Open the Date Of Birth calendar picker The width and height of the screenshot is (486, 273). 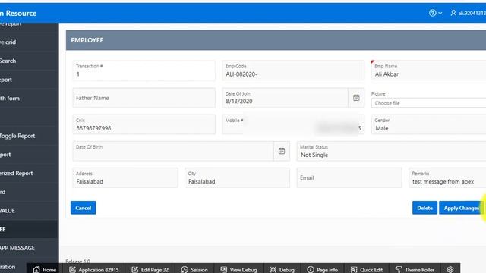pos(282,151)
